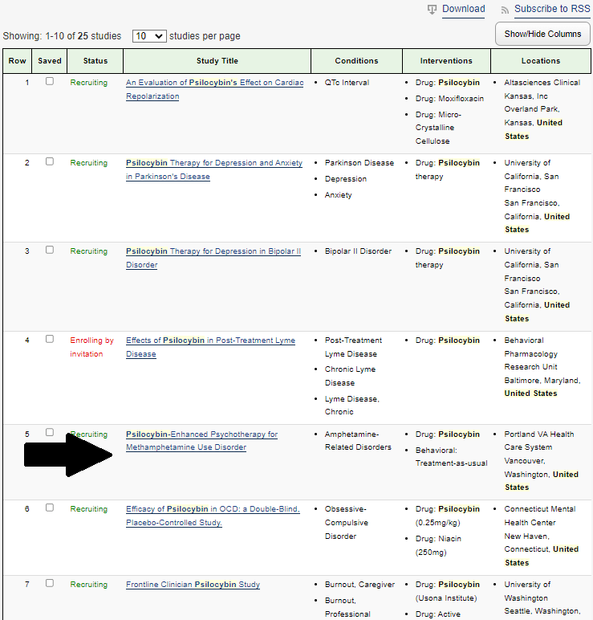
Task: Open the Post-Treatment Lyme Disease study
Action: [210, 347]
